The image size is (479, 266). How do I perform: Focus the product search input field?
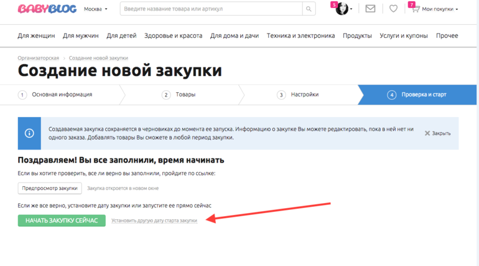[x=212, y=9]
